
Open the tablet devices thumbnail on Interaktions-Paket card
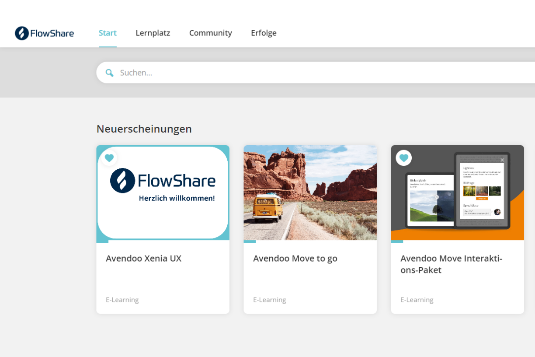coord(458,192)
